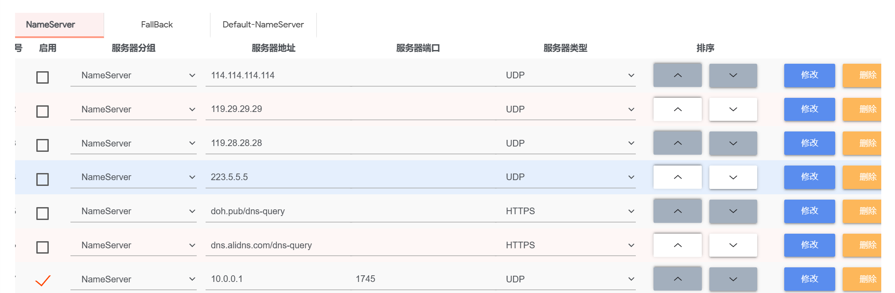Open server type dropdown for doh.pub/dns-query
The image size is (895, 293).
coord(569,211)
